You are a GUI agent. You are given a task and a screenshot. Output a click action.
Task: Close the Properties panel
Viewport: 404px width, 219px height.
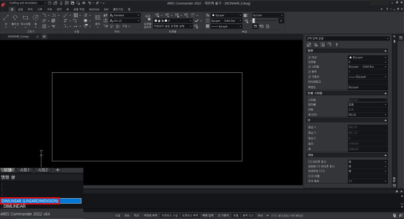[x=394, y=36]
